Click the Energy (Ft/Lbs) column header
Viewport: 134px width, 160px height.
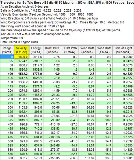click(x=36, y=50)
